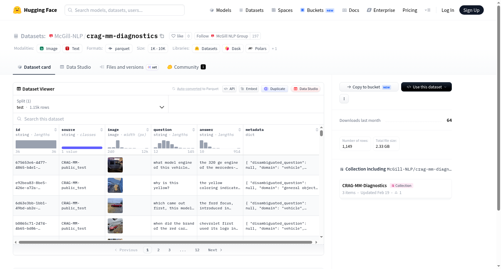Expand the Split selector dropdown

91,104
